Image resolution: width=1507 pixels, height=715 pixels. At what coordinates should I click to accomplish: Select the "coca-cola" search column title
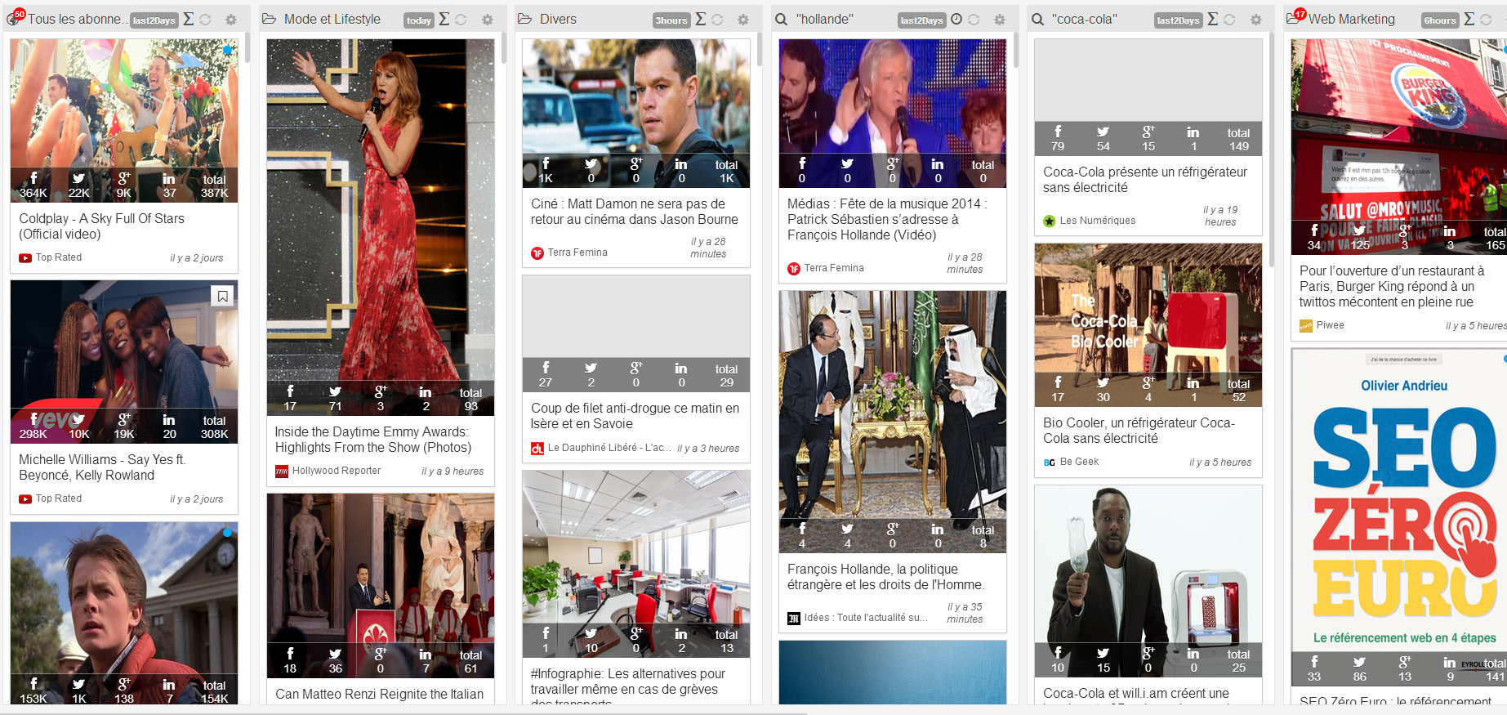point(1085,19)
